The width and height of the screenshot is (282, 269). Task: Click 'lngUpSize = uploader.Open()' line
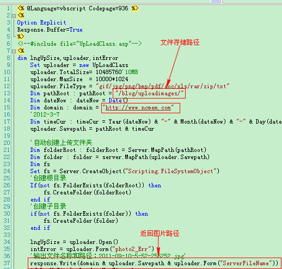coord(74,242)
